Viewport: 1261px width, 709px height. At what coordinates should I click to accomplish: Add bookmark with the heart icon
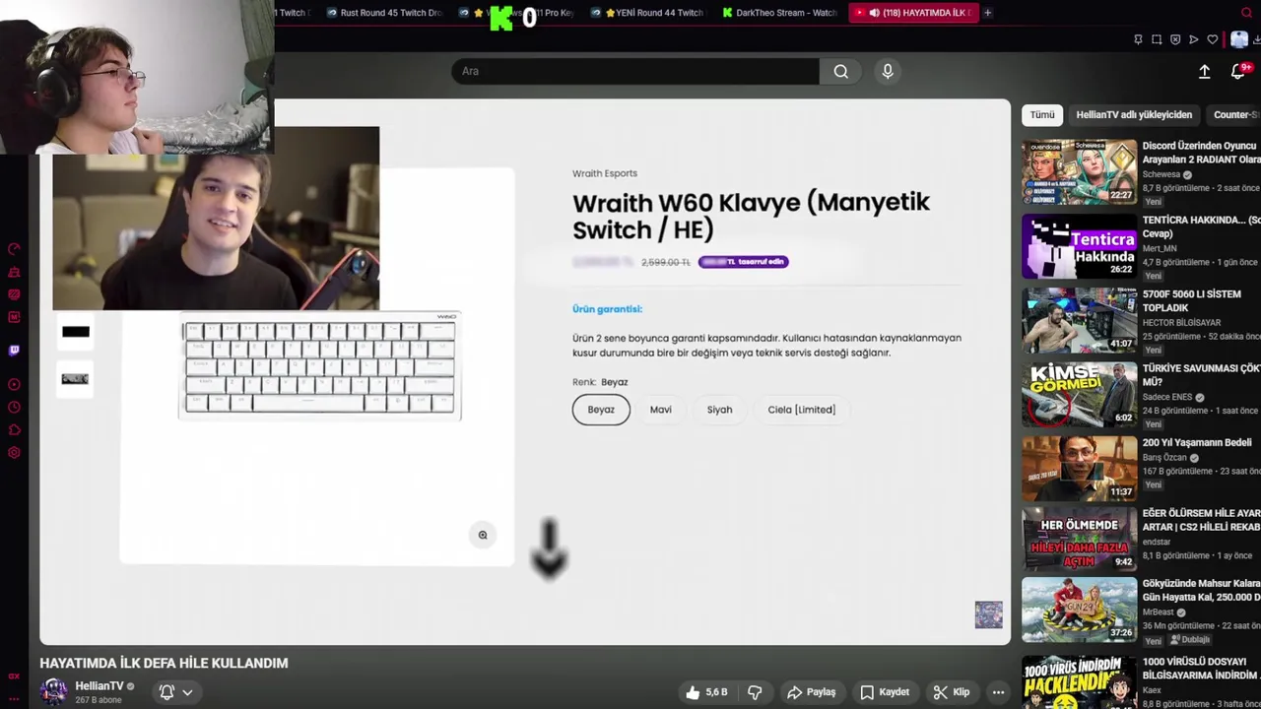pyautogui.click(x=1213, y=39)
